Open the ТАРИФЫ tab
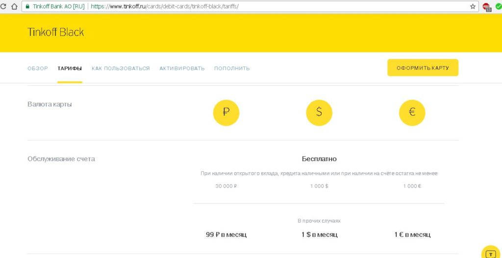The image size is (502, 258). (x=70, y=69)
